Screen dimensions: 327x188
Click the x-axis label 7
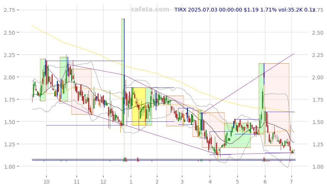291,182
